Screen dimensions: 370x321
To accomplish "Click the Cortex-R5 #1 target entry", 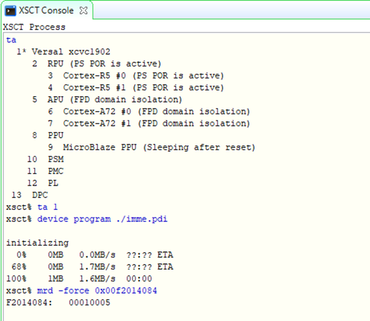I will click(143, 88).
